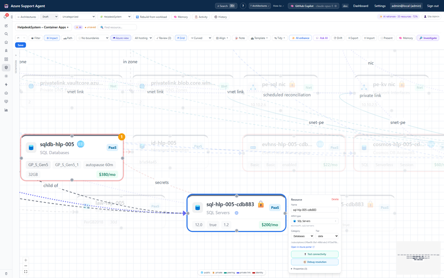Open the Settings menu item

point(380,6)
